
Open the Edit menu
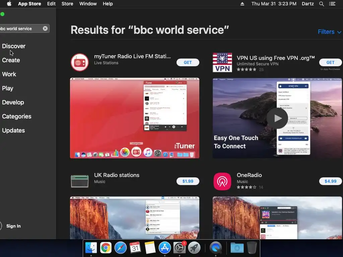51,4
